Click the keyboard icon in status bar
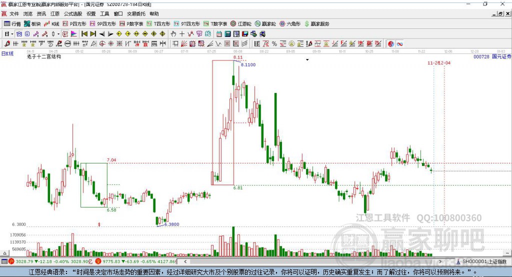This screenshot has width=512, height=277. (4, 261)
